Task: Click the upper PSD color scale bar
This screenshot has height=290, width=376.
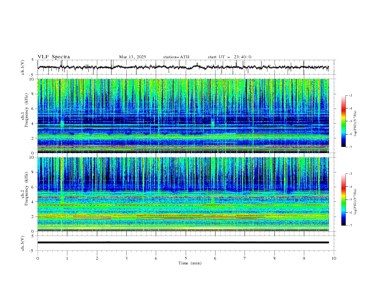Action: [343, 121]
